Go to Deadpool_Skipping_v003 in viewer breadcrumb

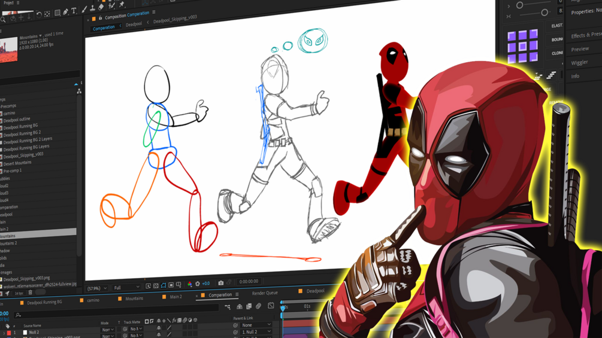(175, 19)
